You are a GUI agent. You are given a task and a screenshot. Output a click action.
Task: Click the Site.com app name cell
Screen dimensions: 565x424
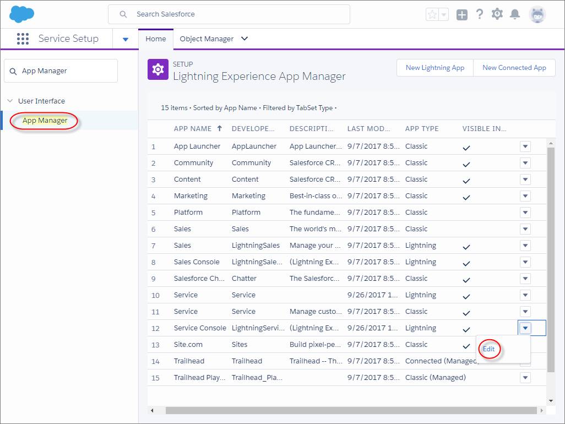[188, 345]
